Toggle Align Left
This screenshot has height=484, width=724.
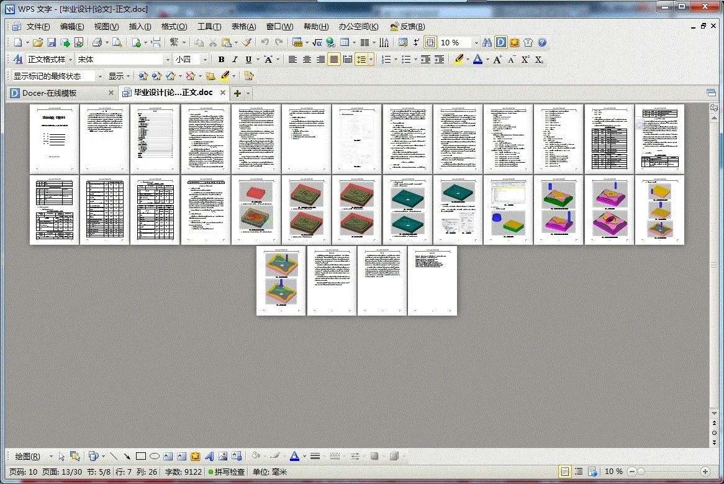[x=292, y=59]
